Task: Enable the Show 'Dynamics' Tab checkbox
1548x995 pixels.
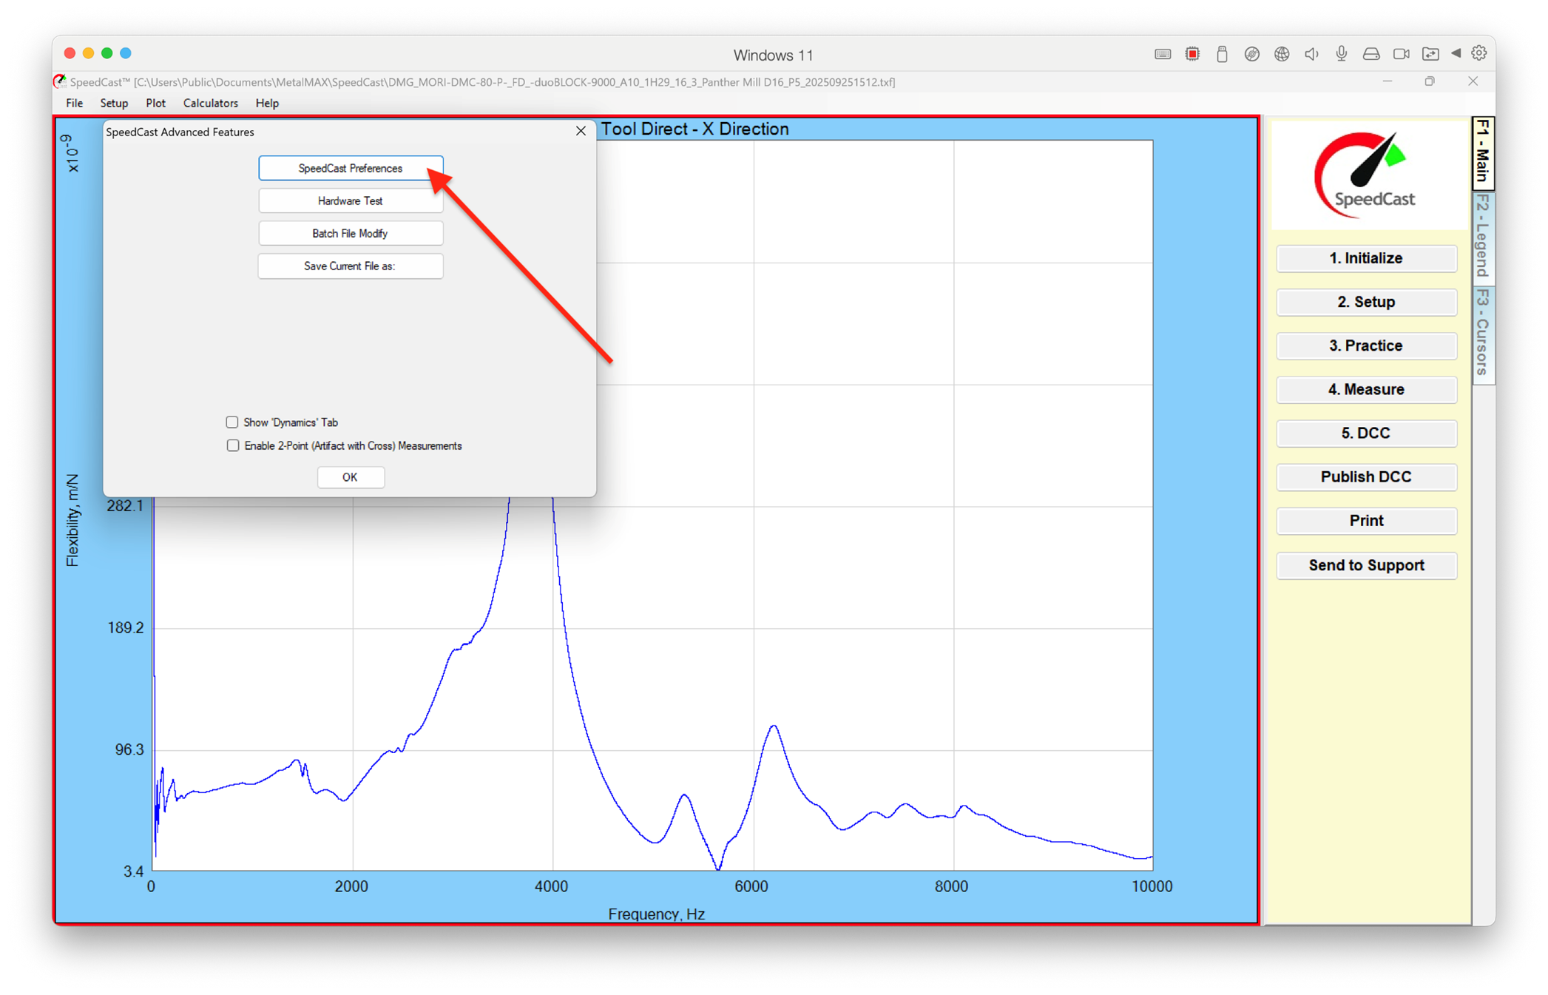Action: (232, 422)
